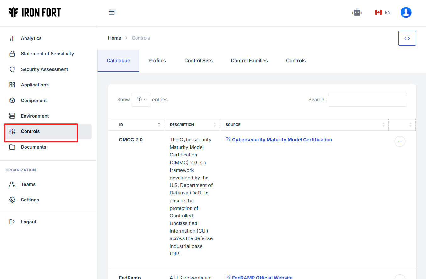Screen dimensions: 426x279
Task: Click into the Search input field
Action: point(367,100)
